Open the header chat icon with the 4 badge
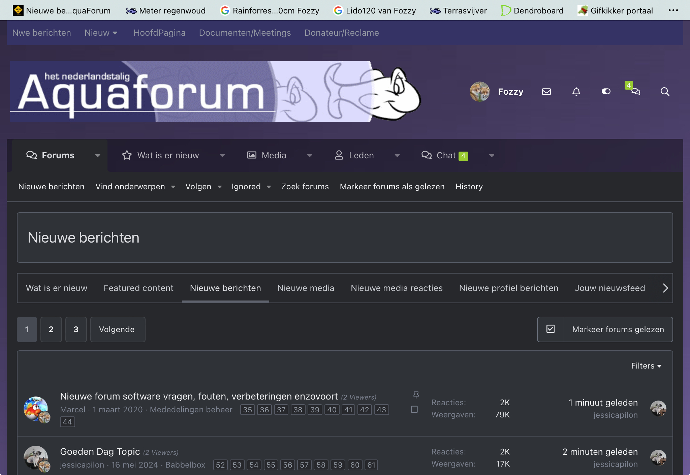The height and width of the screenshot is (475, 690). coord(635,91)
